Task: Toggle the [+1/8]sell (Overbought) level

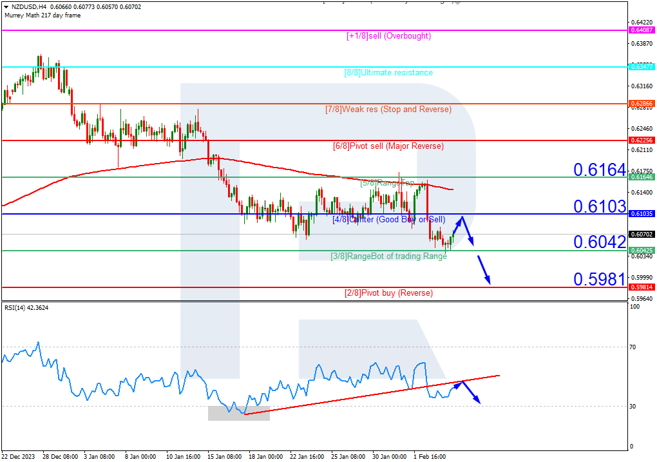Action: point(387,36)
